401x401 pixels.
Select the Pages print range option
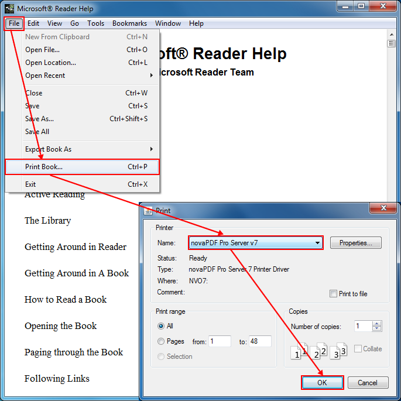[161, 341]
